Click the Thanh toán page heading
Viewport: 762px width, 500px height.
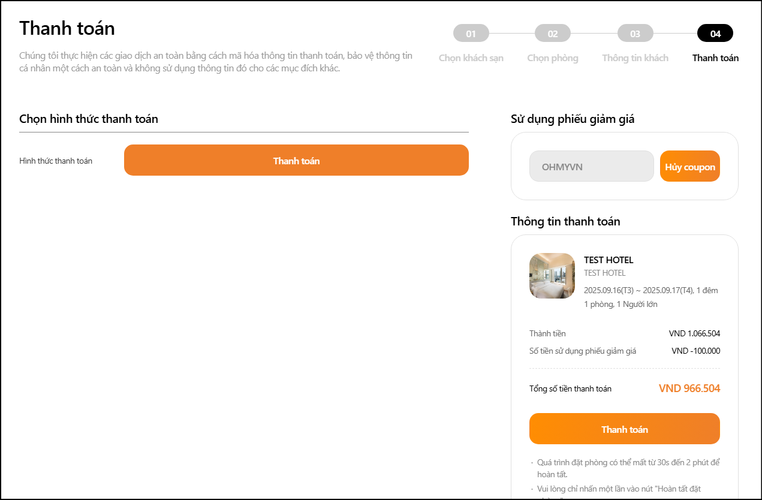click(x=67, y=28)
